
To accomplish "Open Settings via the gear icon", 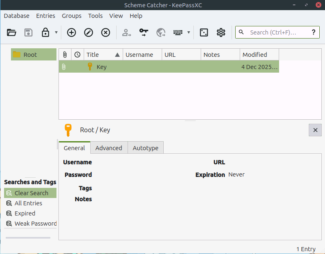I will [x=221, y=32].
